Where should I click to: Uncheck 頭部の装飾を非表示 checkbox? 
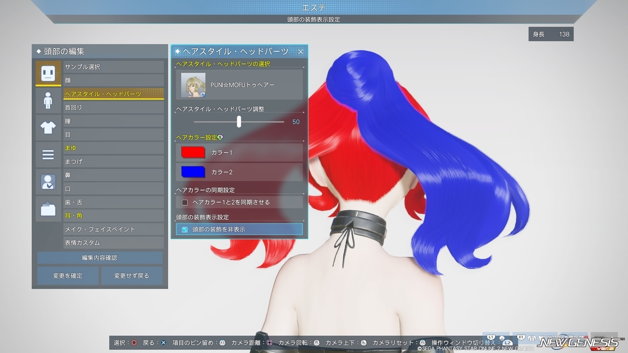point(185,229)
